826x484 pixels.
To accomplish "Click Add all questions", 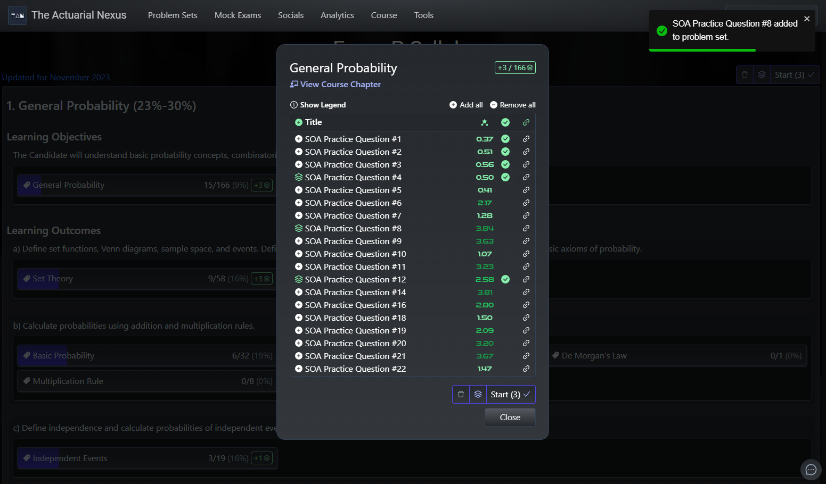I will [x=466, y=105].
